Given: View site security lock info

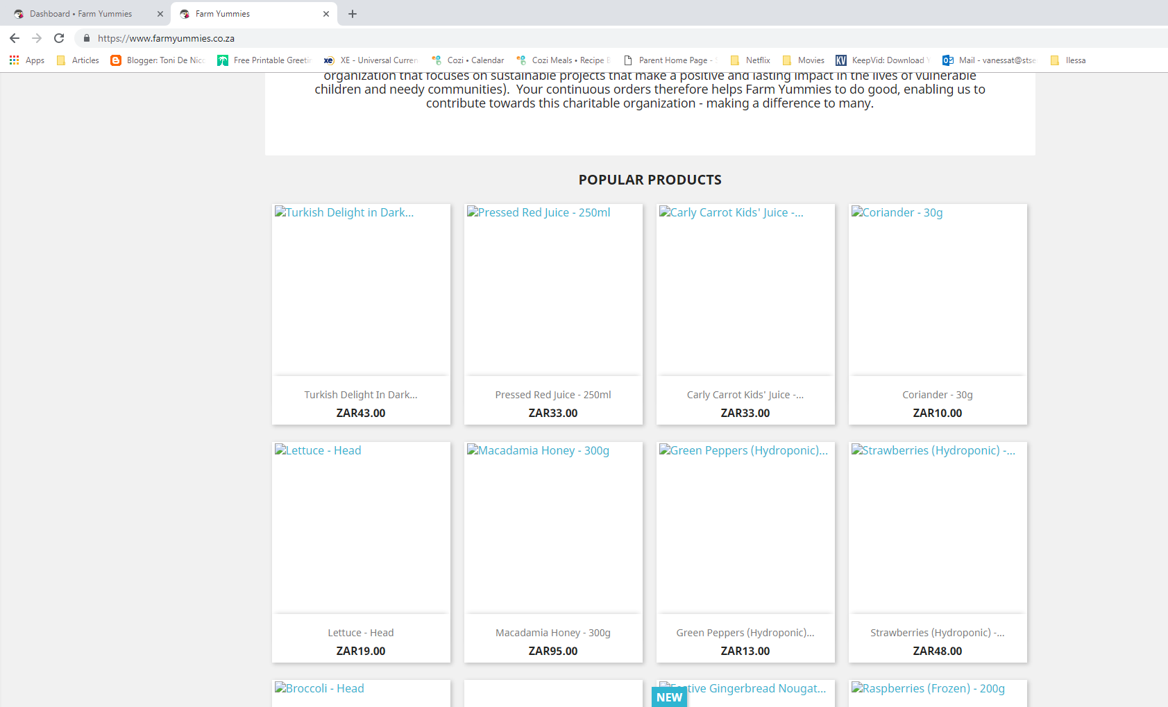Looking at the screenshot, I should (x=87, y=38).
